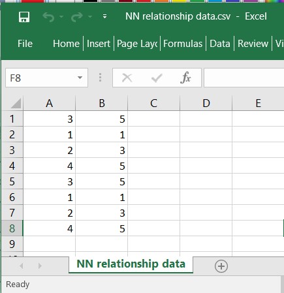Select row 8 header
This screenshot has height=293, width=284.
(x=12, y=228)
